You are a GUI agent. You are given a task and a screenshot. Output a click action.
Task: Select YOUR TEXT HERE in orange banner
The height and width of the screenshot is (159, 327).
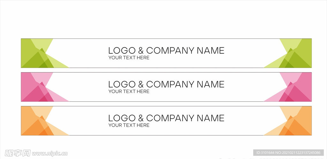pos(129,125)
